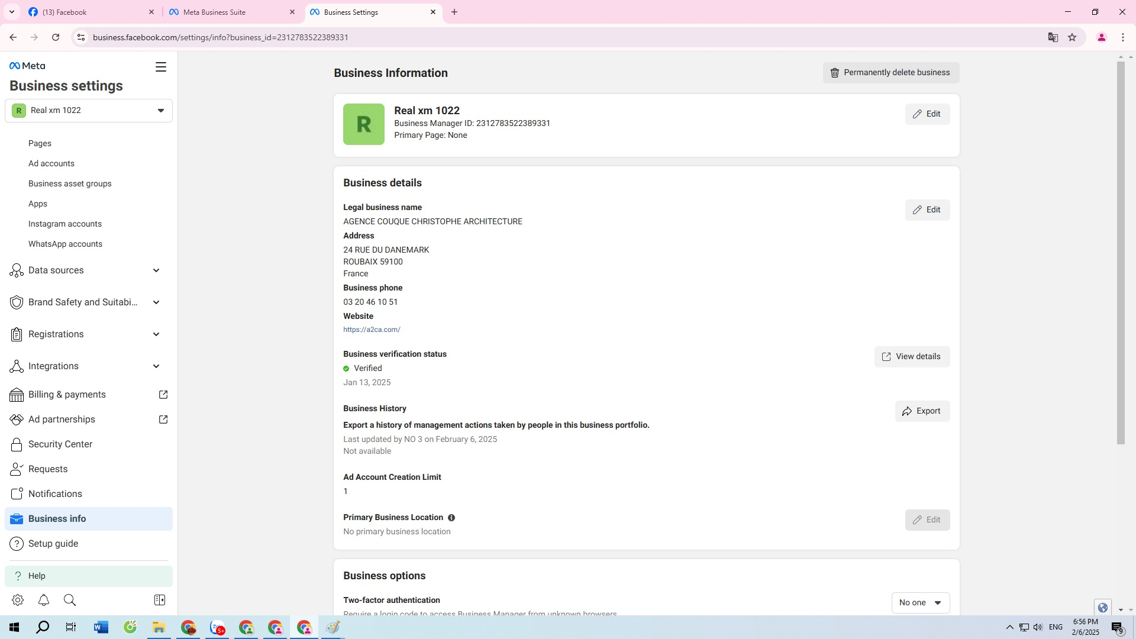
Task: Open the Chrome three-dot menu
Action: [1123, 37]
